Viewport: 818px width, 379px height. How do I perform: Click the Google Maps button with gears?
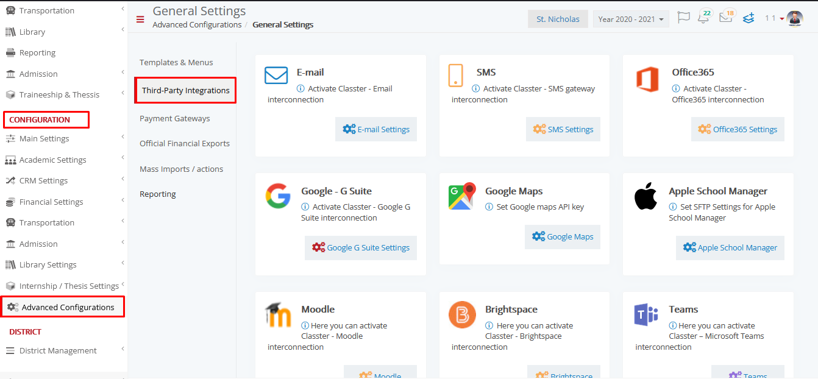563,236
